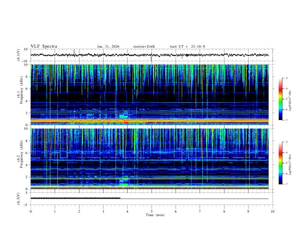Click time axis tick label "5"

(x=152, y=211)
